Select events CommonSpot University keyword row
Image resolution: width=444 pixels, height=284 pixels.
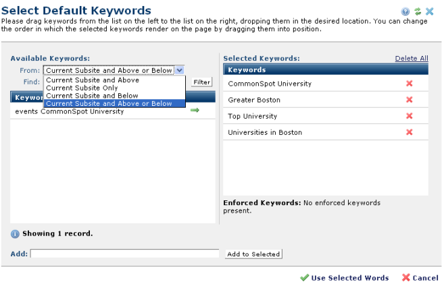(70, 111)
